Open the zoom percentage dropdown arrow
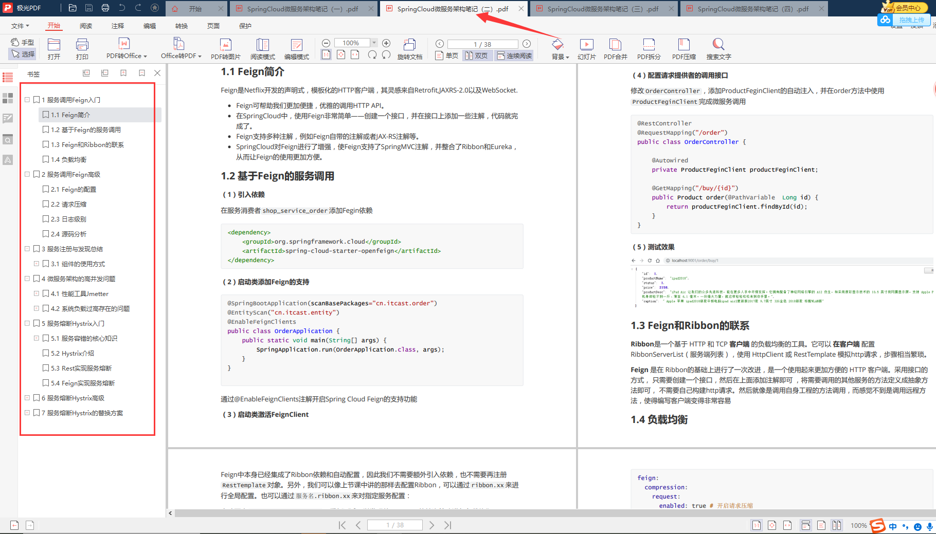This screenshot has width=936, height=534. (x=374, y=43)
